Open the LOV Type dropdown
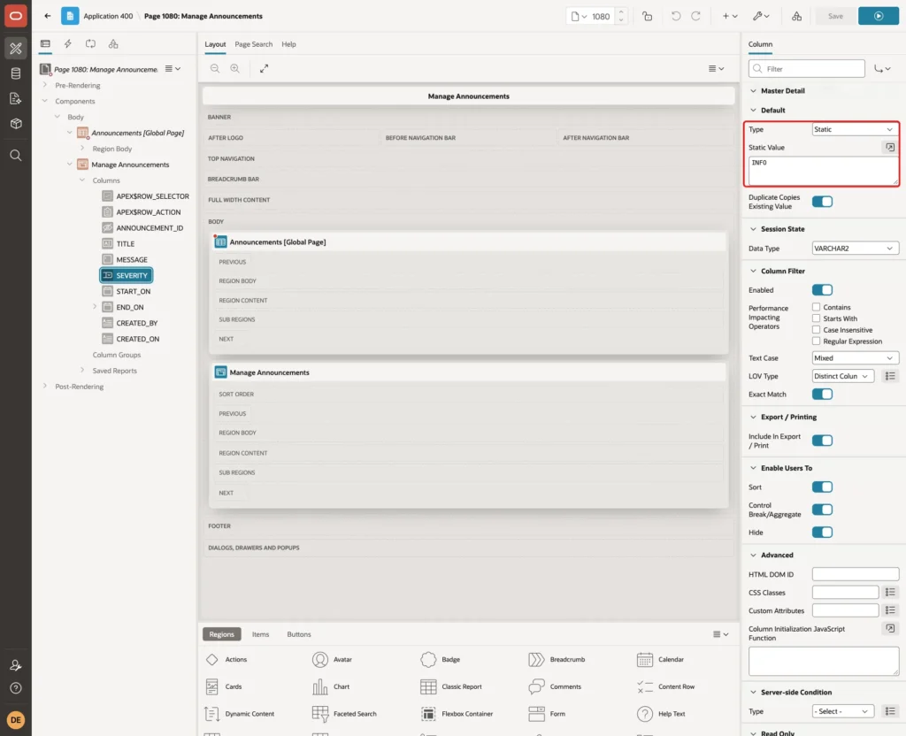Screen dimensions: 906x736 [x=842, y=376]
